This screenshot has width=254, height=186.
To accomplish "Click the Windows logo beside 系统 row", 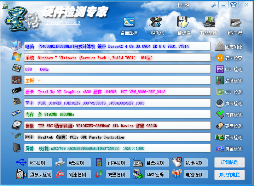I will click(x=17, y=57).
